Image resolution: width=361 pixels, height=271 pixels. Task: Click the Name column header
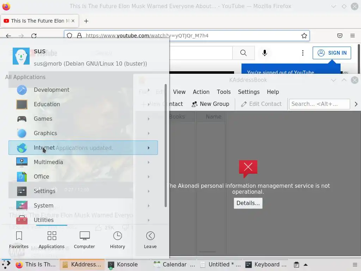point(214,116)
